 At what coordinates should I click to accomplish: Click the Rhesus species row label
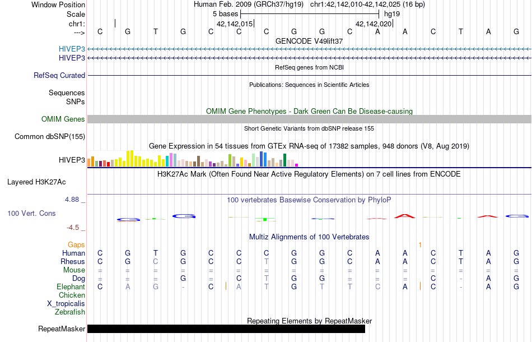[73, 261]
